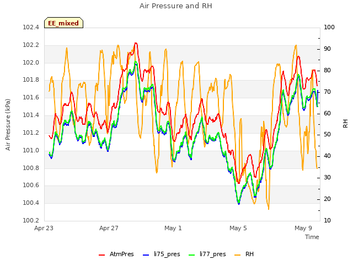Toggle RH series in the legend

coord(244,254)
